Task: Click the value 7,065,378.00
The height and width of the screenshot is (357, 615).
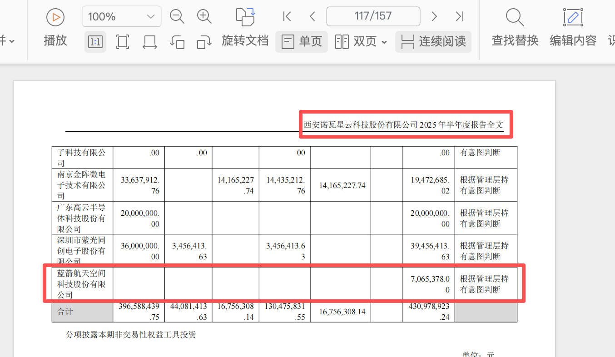Action: [x=430, y=284]
